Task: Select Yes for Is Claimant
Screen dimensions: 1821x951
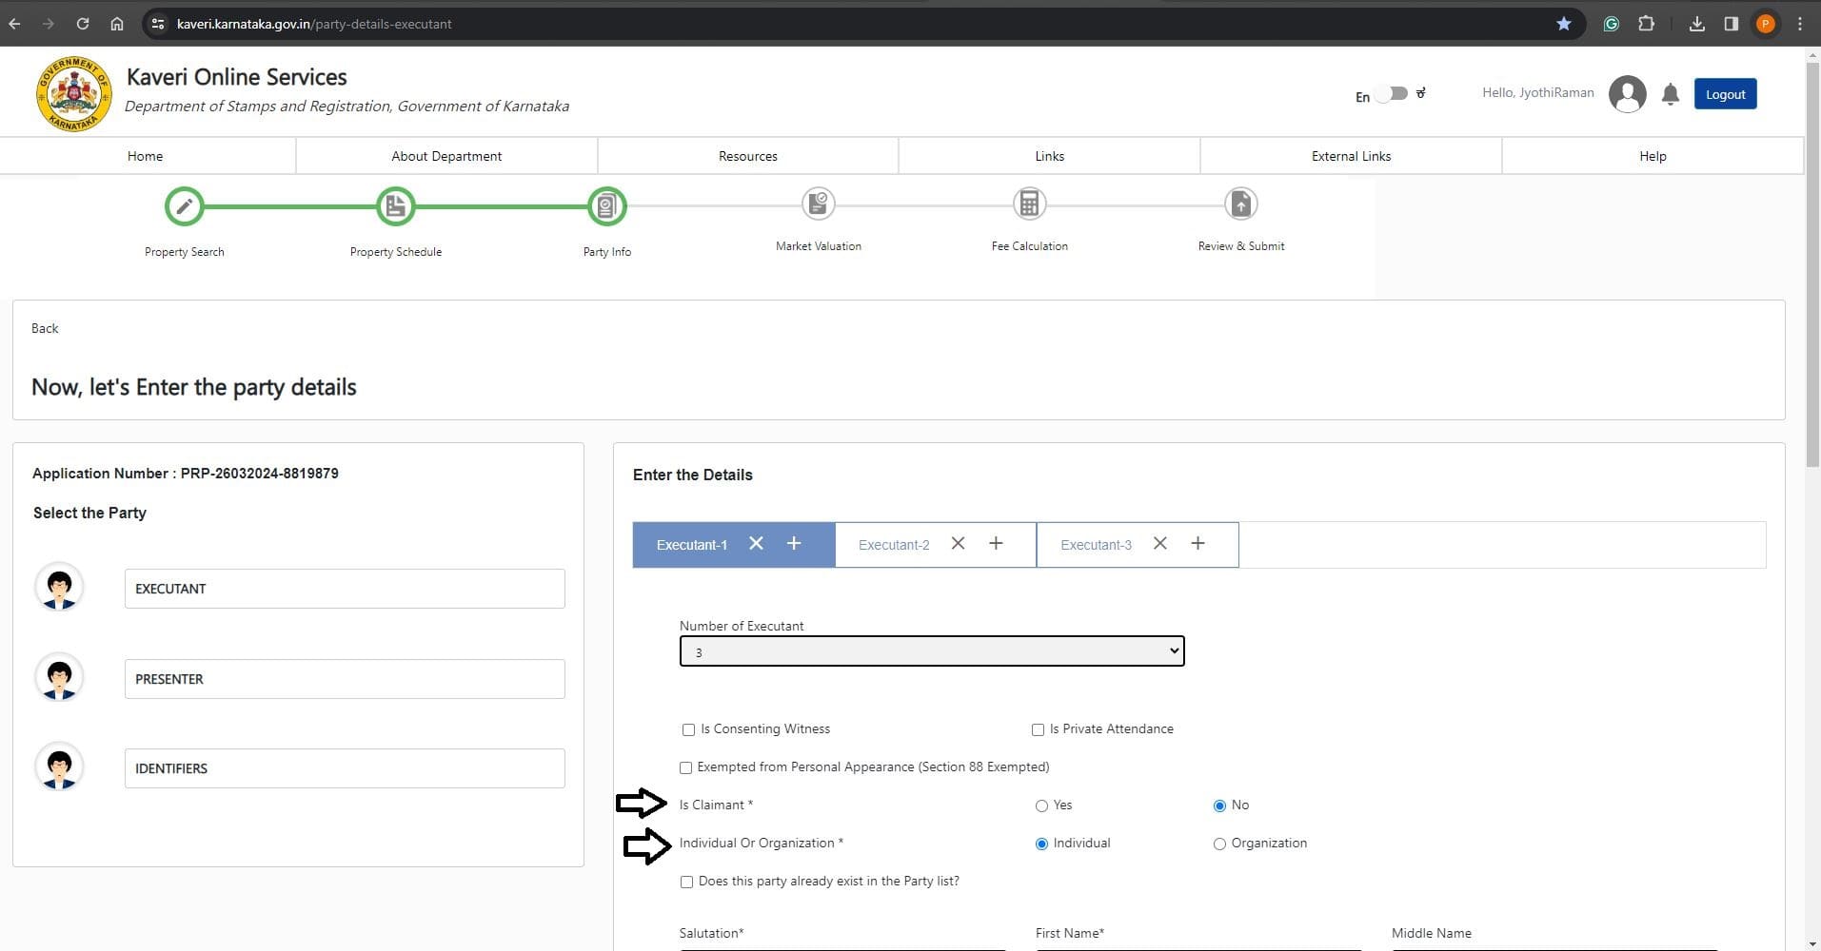Action: pyautogui.click(x=1041, y=805)
